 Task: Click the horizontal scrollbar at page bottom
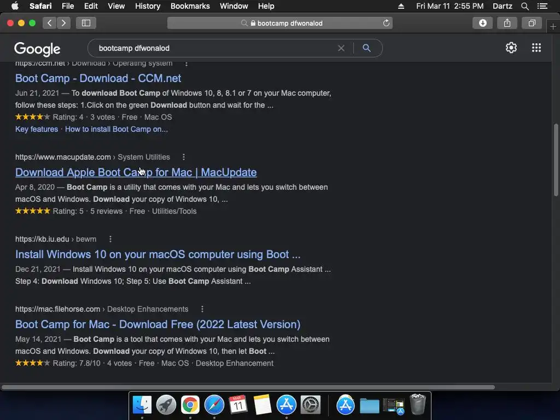[248, 387]
